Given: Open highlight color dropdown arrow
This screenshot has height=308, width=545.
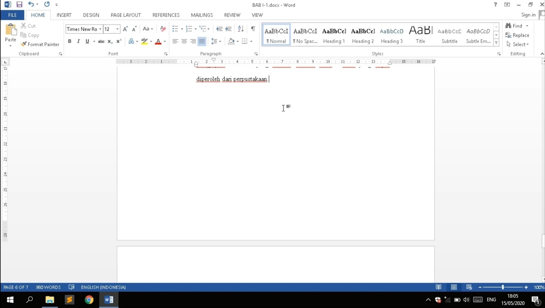Looking at the screenshot, I should point(151,41).
